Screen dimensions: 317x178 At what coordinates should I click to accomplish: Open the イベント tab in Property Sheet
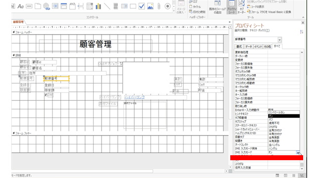point(258,46)
